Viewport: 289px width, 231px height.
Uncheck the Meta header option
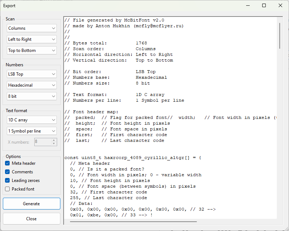tap(8, 163)
